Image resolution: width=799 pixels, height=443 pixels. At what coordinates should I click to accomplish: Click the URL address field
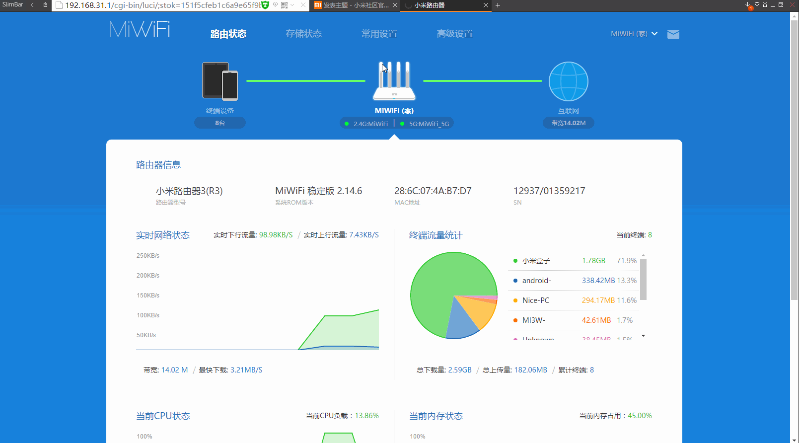tap(162, 5)
